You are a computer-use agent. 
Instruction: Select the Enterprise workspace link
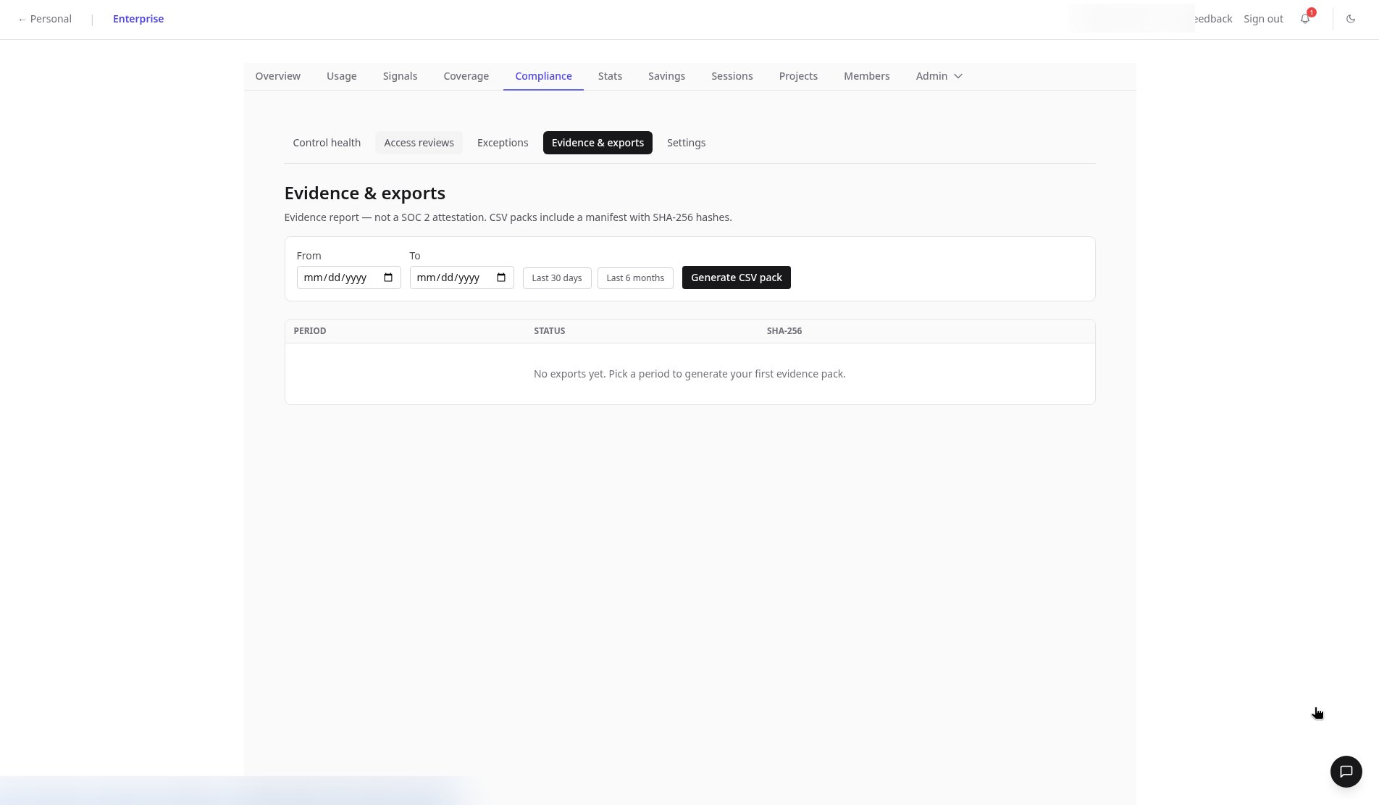(138, 19)
